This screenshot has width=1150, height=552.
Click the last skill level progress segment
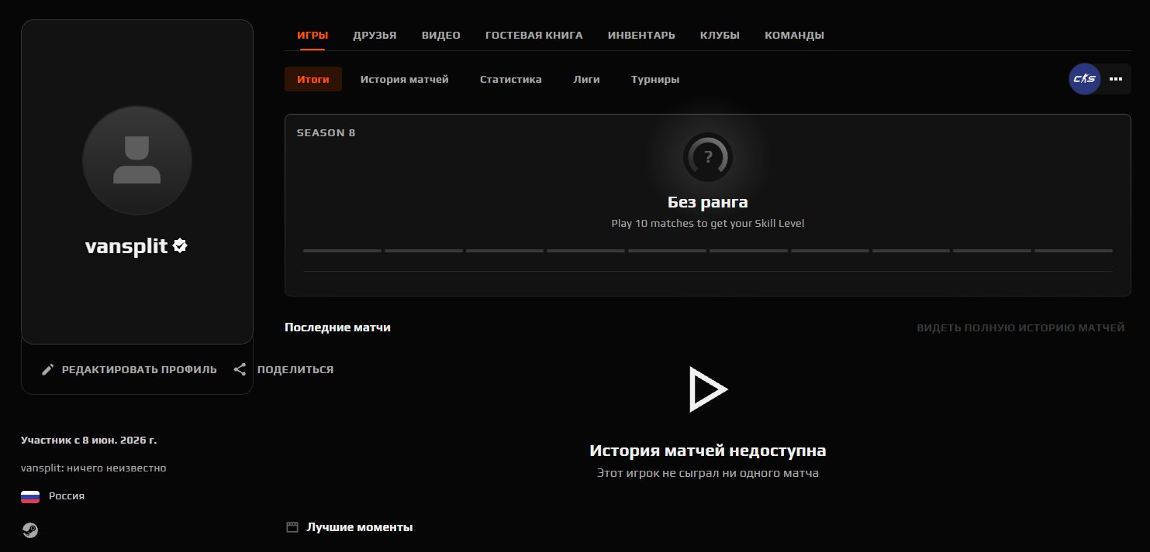click(1073, 251)
